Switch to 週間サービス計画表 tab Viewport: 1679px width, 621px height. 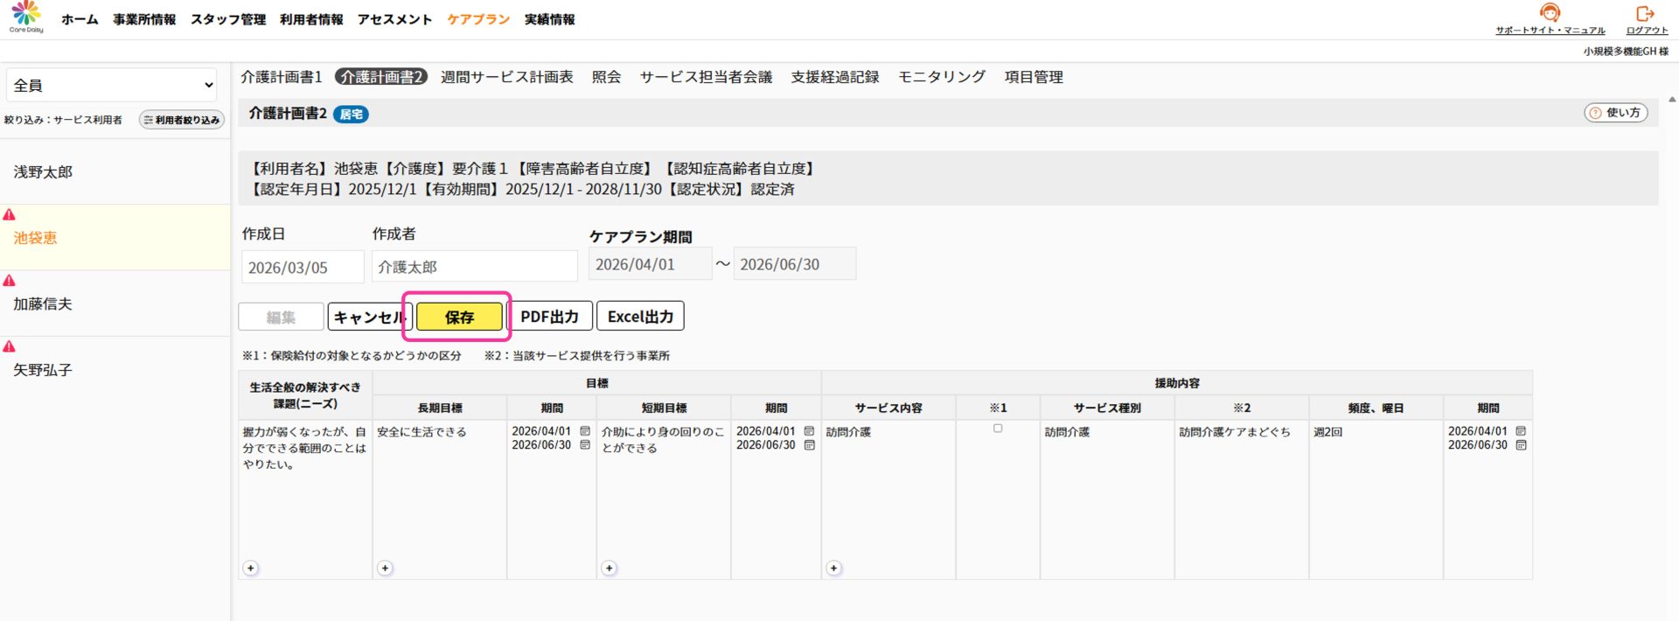pos(506,77)
